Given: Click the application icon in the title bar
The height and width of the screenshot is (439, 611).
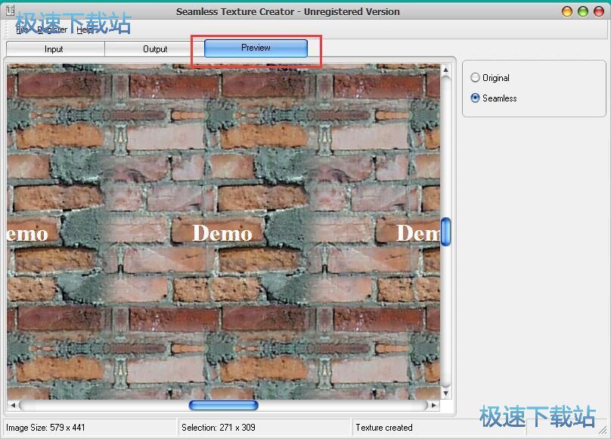Looking at the screenshot, I should point(10,11).
